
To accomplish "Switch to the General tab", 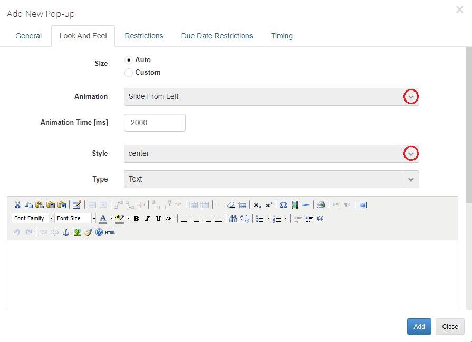I will [x=28, y=36].
